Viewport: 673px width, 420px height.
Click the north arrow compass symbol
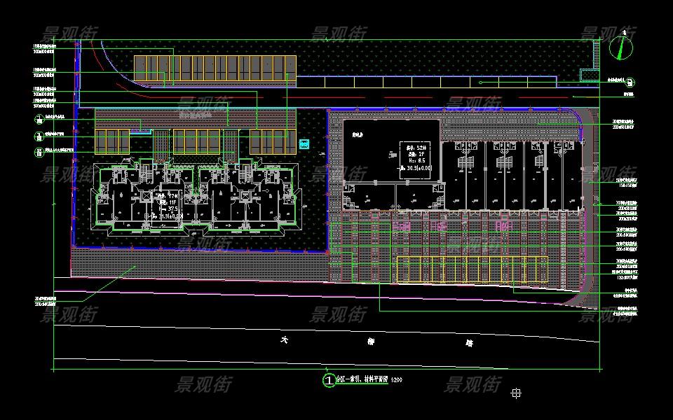click(x=620, y=48)
